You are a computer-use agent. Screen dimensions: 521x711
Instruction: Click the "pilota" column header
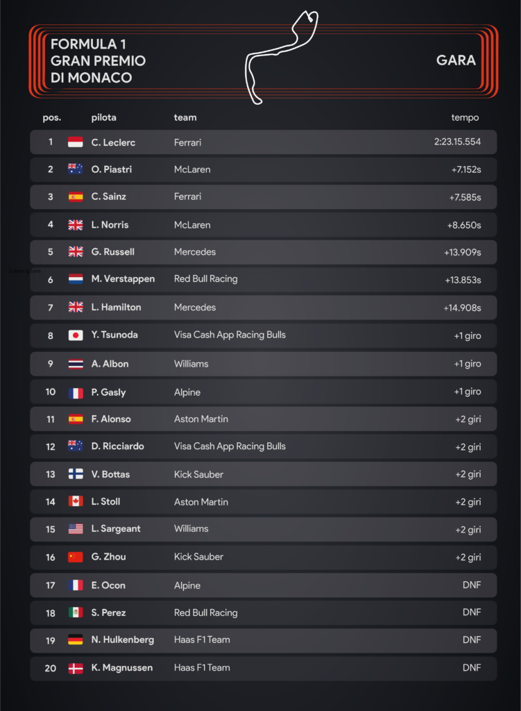point(103,117)
